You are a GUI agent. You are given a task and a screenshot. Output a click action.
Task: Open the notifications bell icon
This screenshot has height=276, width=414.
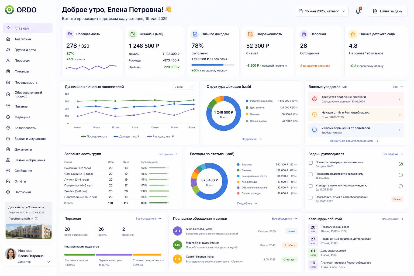click(358, 11)
